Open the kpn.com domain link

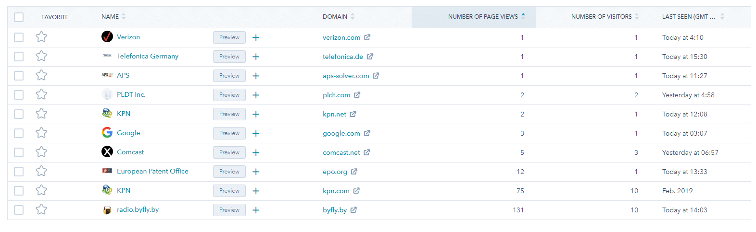coord(336,191)
